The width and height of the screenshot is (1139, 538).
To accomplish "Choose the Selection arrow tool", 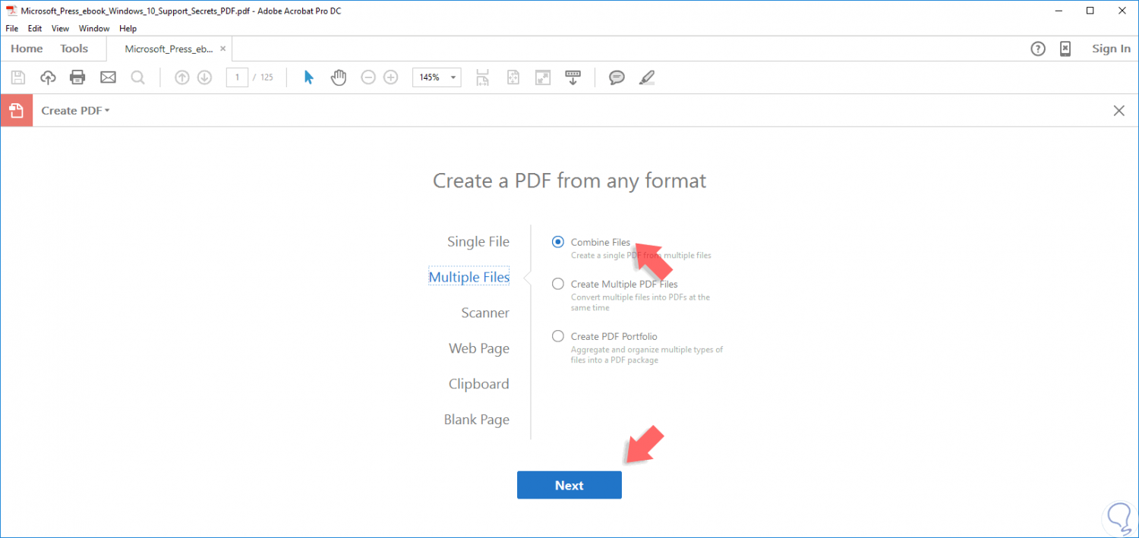I will pos(308,77).
